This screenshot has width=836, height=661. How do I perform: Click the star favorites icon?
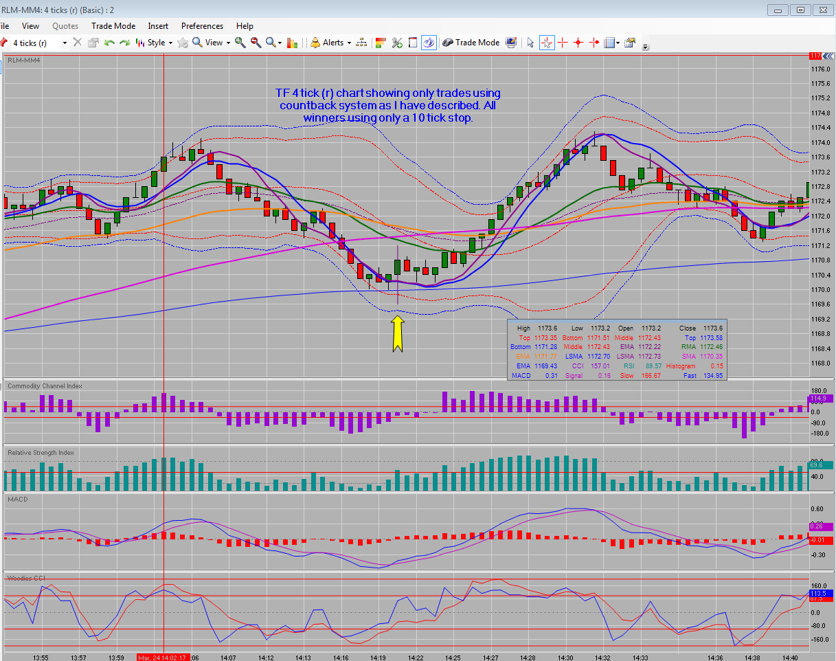[183, 43]
